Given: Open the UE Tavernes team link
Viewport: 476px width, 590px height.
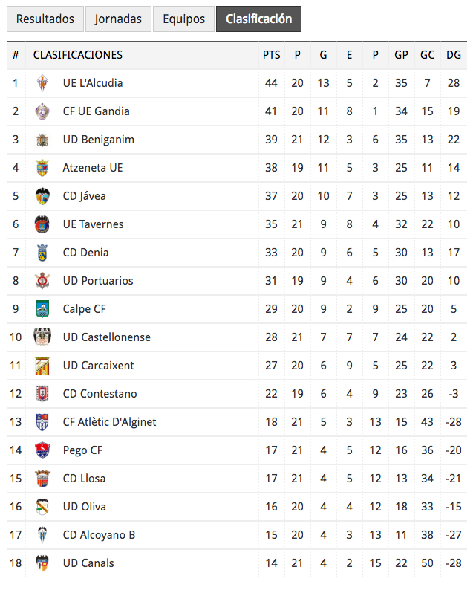Looking at the screenshot, I should click(94, 224).
